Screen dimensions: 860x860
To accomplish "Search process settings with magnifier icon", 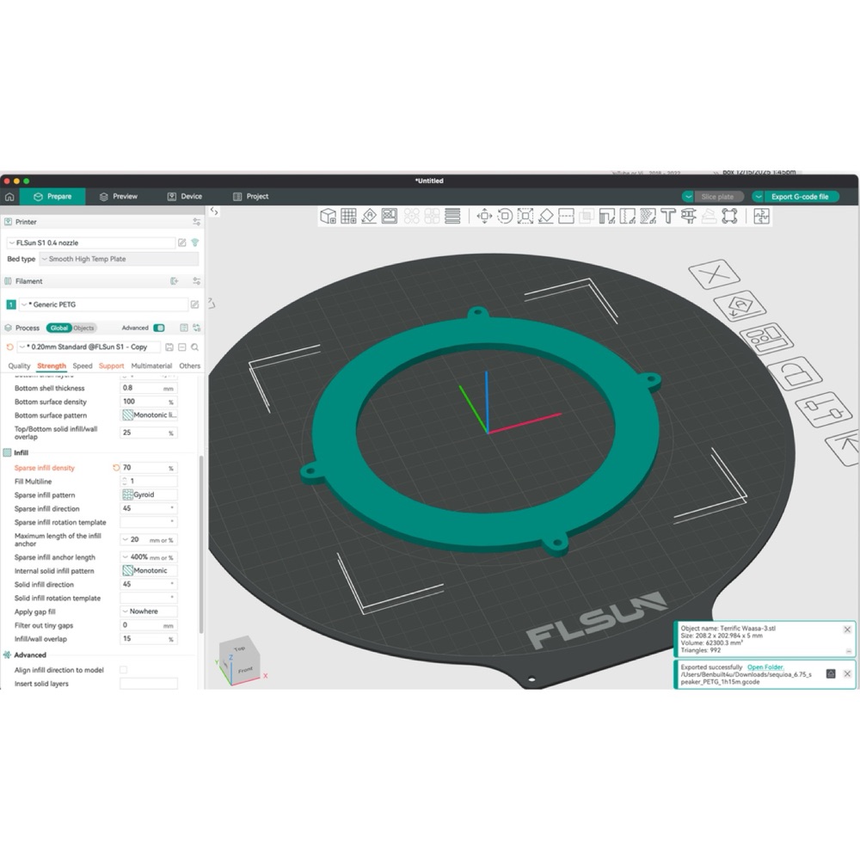I will coord(194,347).
